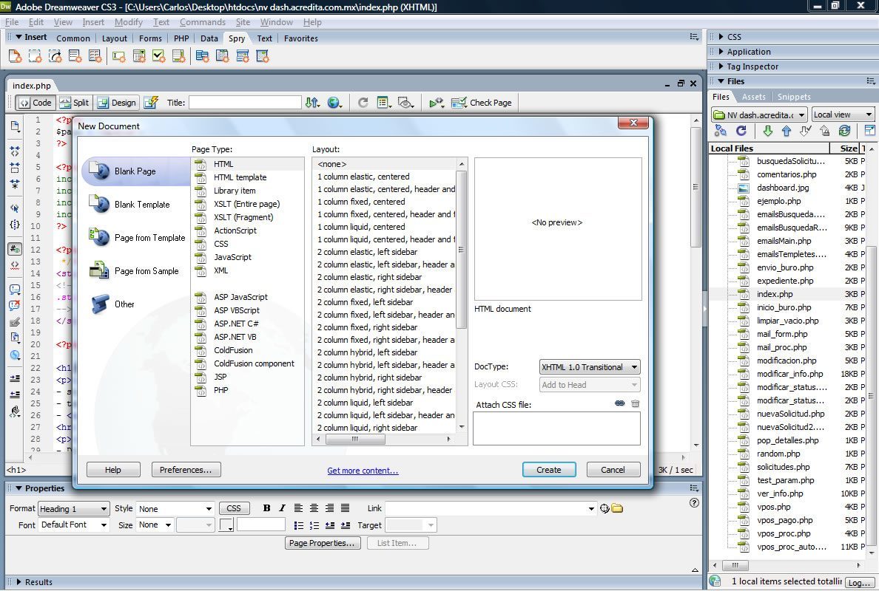
Task: Open the Commands menu
Action: (x=202, y=22)
